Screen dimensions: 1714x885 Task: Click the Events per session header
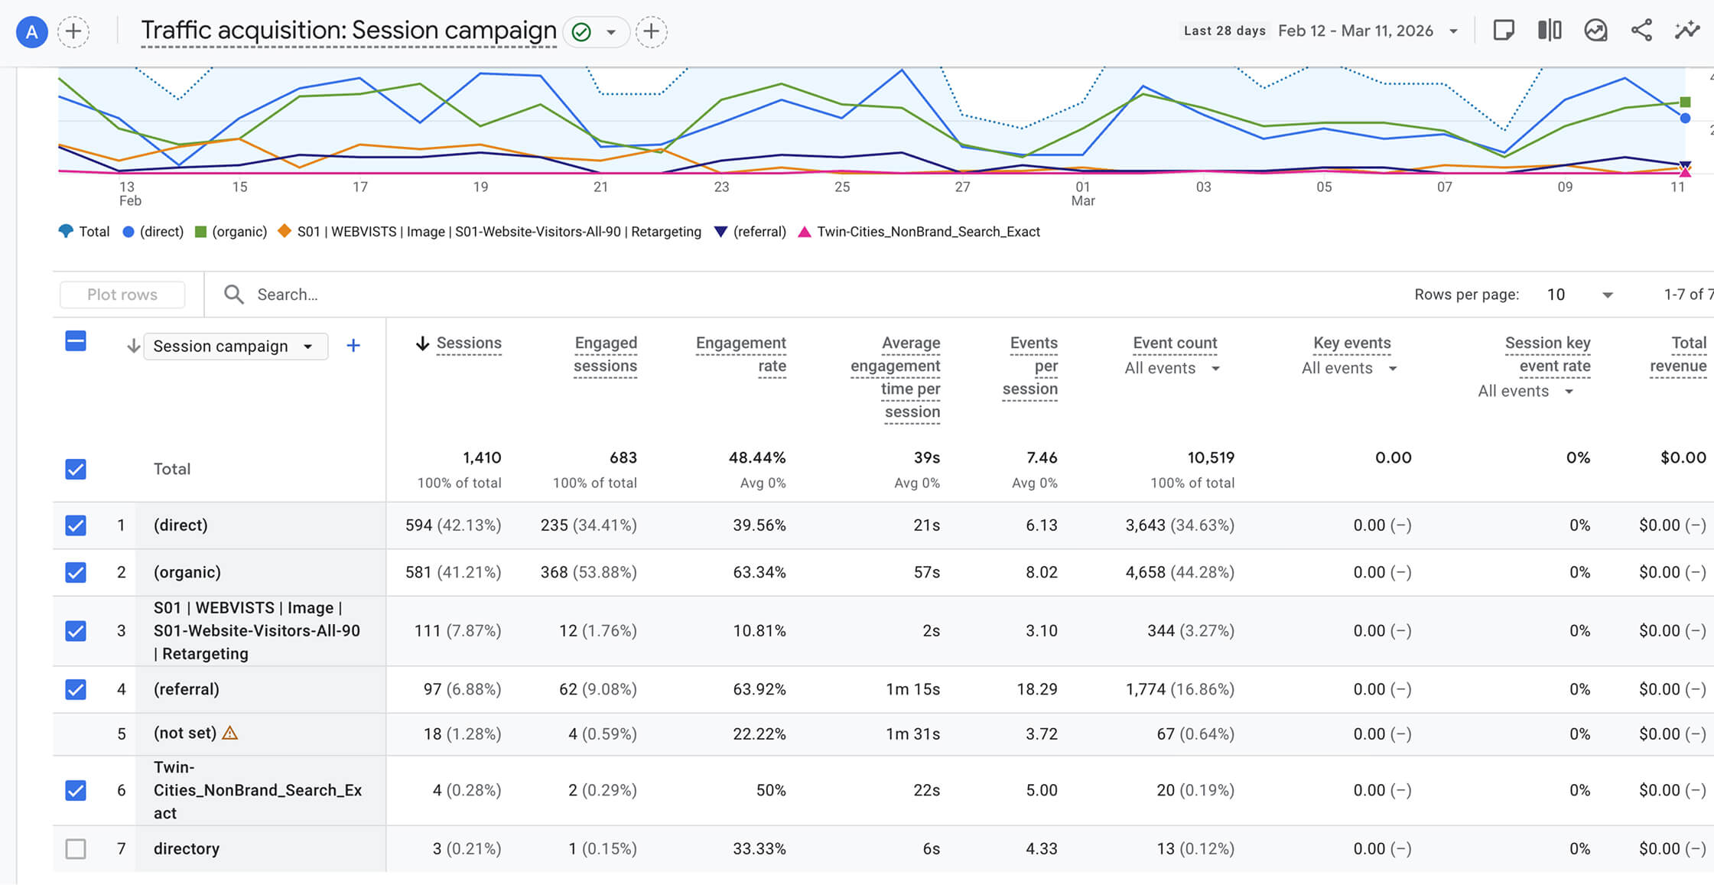tap(1029, 366)
